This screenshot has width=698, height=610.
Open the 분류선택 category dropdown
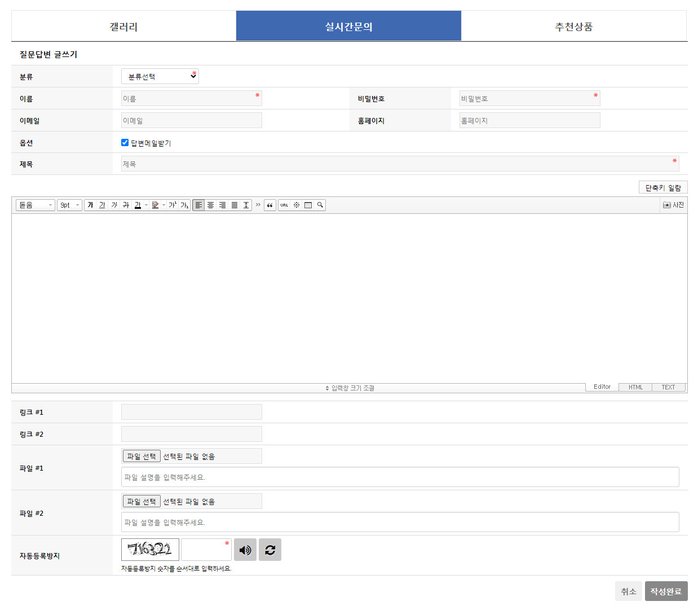pos(160,77)
